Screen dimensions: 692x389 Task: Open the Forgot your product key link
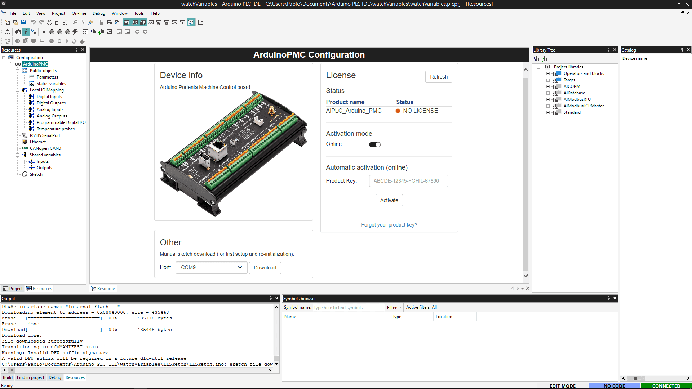pyautogui.click(x=389, y=225)
